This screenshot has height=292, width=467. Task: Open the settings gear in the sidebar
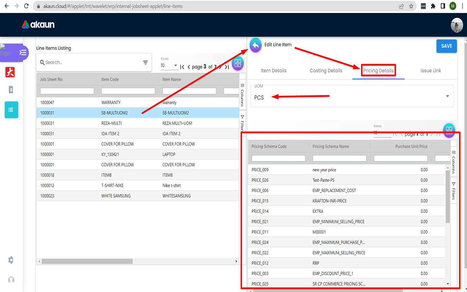tap(11, 260)
